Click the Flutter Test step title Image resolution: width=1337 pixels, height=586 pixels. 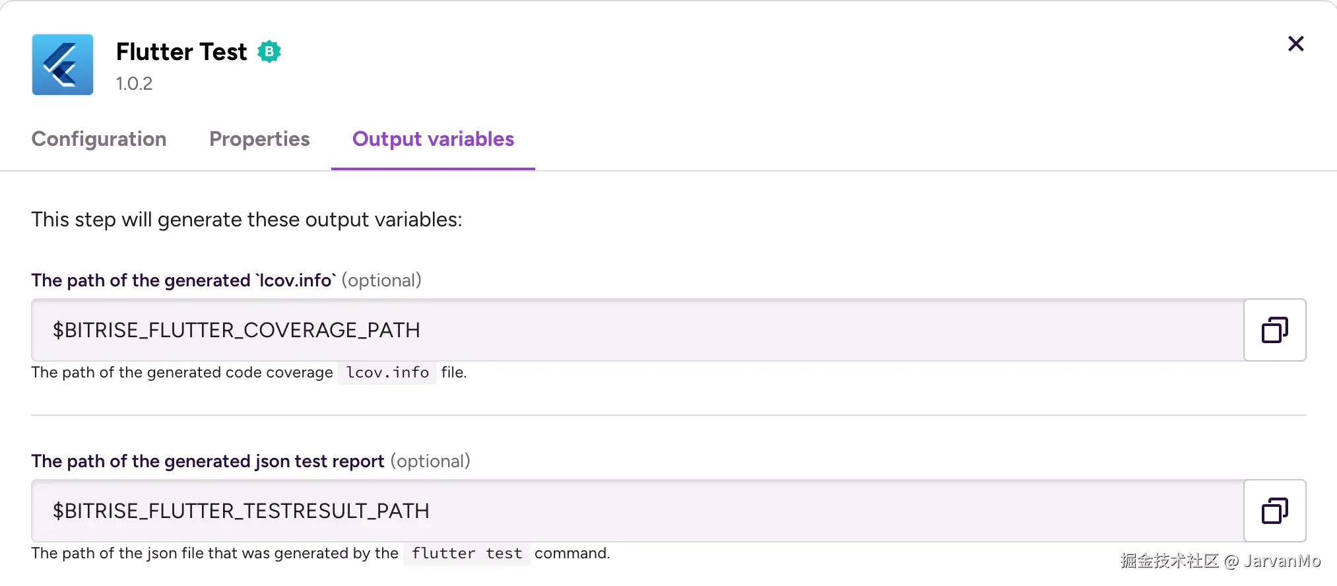click(x=181, y=51)
